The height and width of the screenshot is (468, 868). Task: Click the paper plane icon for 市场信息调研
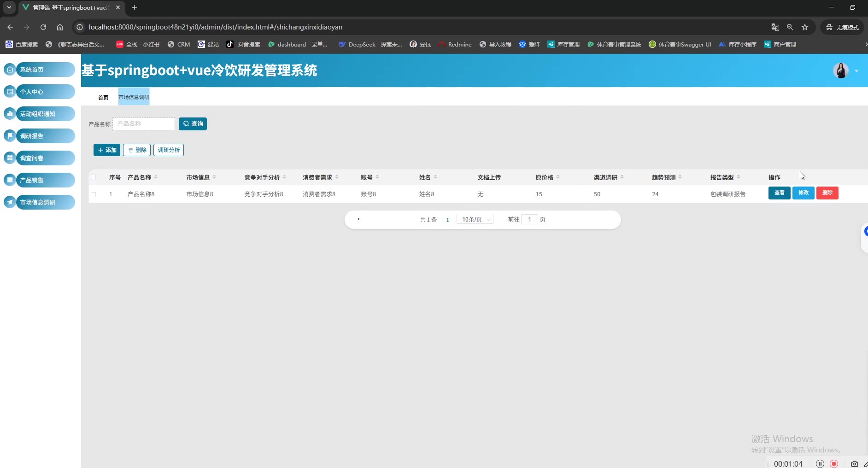10,202
